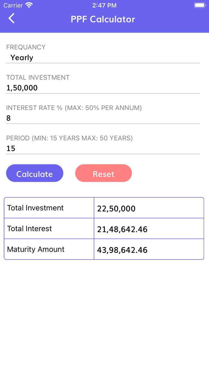Expand the frequency selection field
Viewport: 209px width, 372px height.
click(103, 57)
